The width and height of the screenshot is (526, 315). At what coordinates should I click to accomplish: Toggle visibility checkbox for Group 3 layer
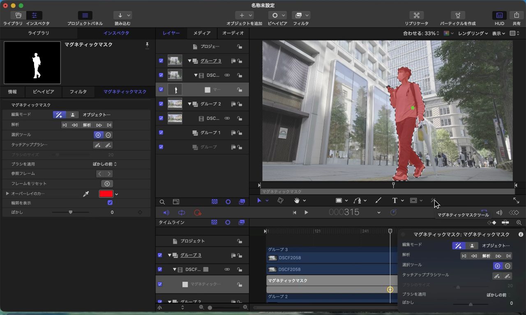click(x=161, y=61)
